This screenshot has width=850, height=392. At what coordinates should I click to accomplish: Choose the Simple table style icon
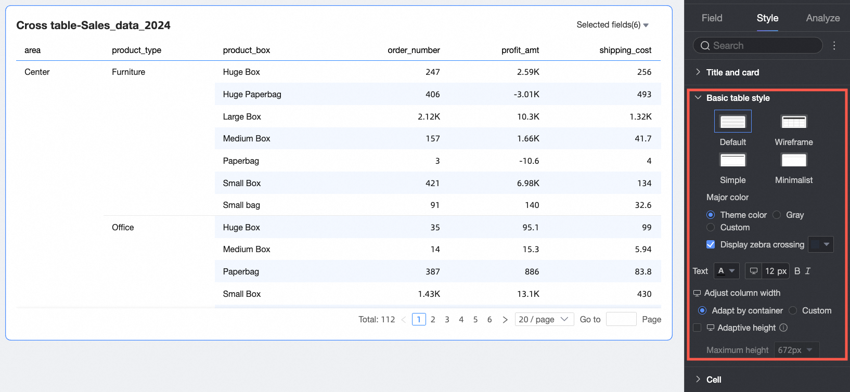pyautogui.click(x=732, y=160)
